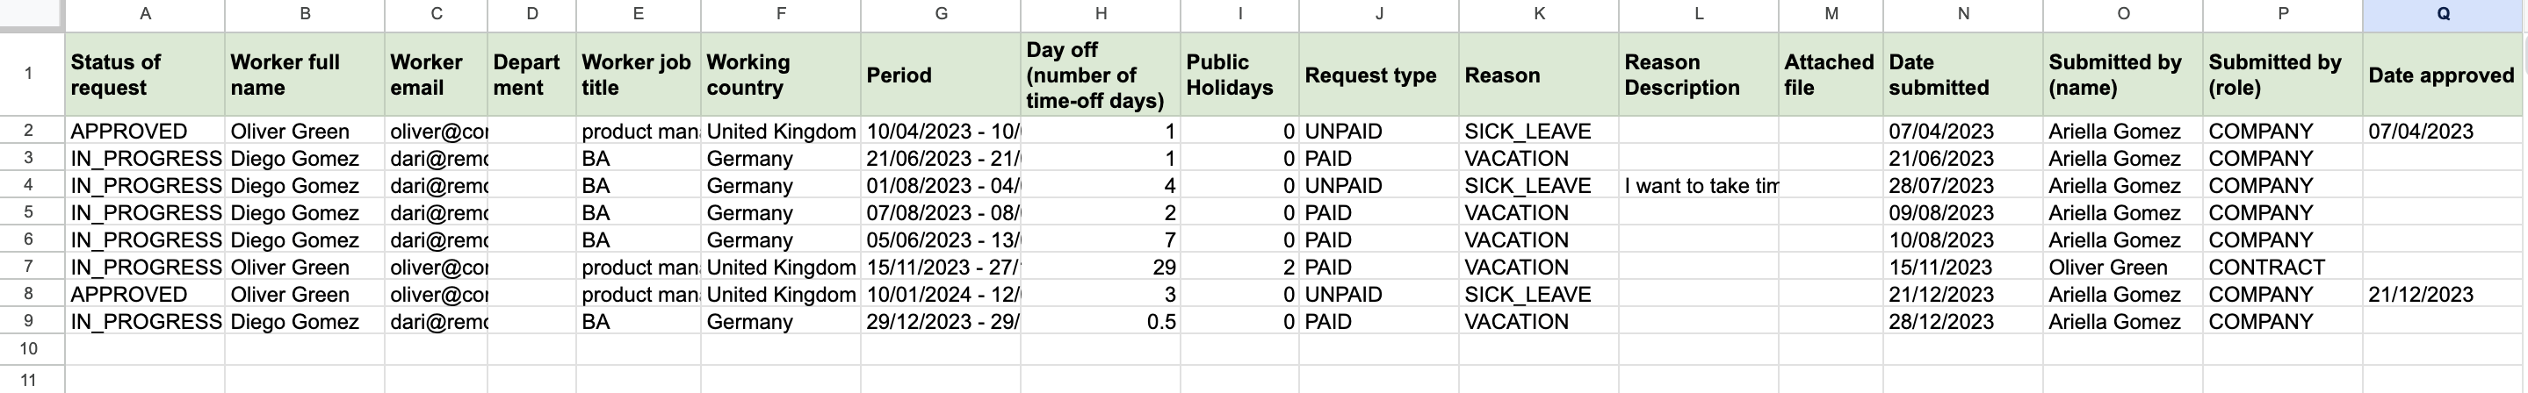The height and width of the screenshot is (393, 2528).
Task: Select row 7 header
Action: click(x=30, y=267)
